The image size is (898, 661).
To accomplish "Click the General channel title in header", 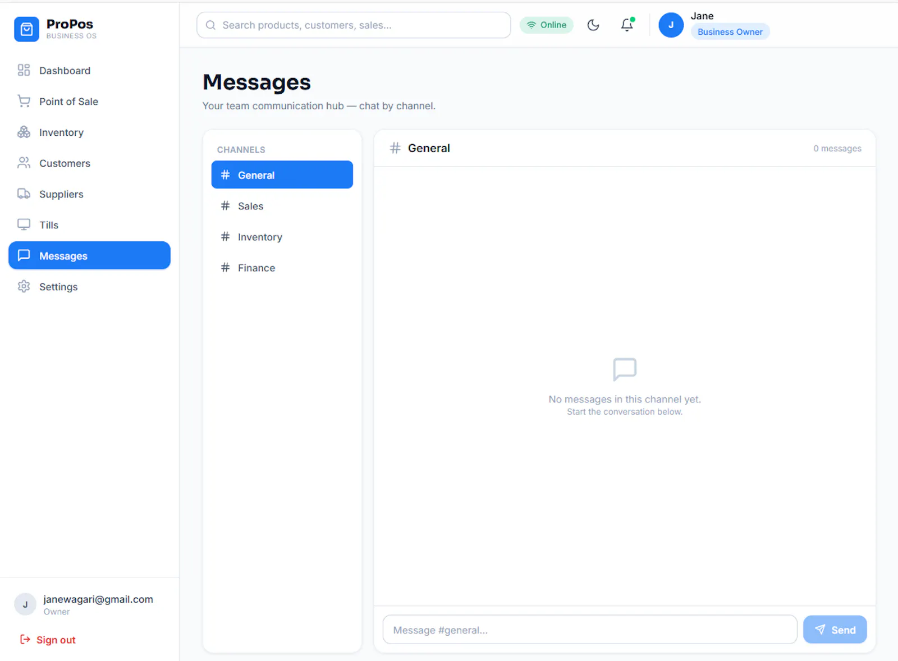I will click(429, 148).
